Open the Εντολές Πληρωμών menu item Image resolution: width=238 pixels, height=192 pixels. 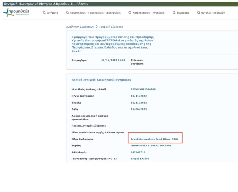coord(213,13)
